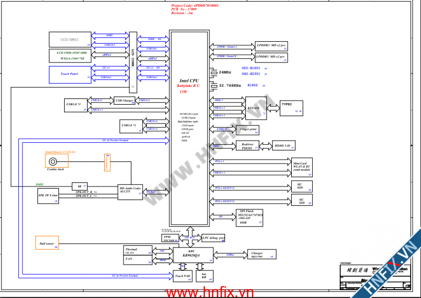
Task: Select the orange Hall sensor block
Action: click(47, 243)
